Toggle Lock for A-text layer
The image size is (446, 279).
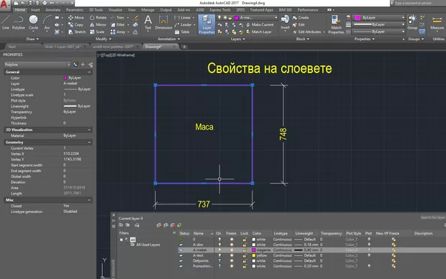click(x=245, y=255)
